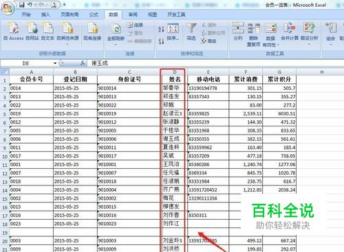Screen dimensions: 344x252
Task: Click the From Text (自文本) icon
Action: tap(47, 28)
